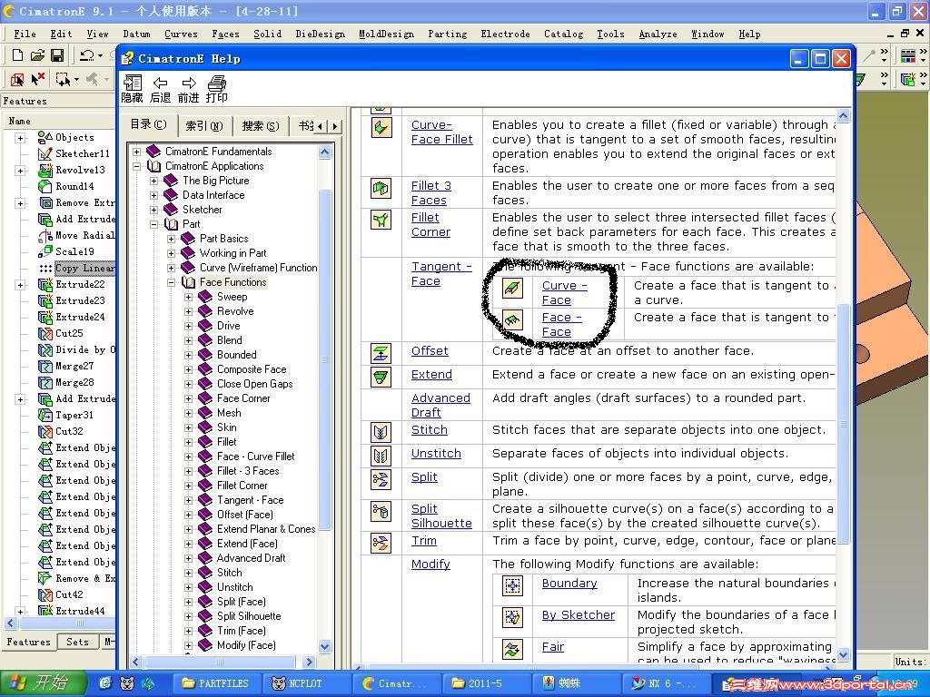Open the Sets tab in feature panel
This screenshot has width=930, height=697.
pos(78,642)
